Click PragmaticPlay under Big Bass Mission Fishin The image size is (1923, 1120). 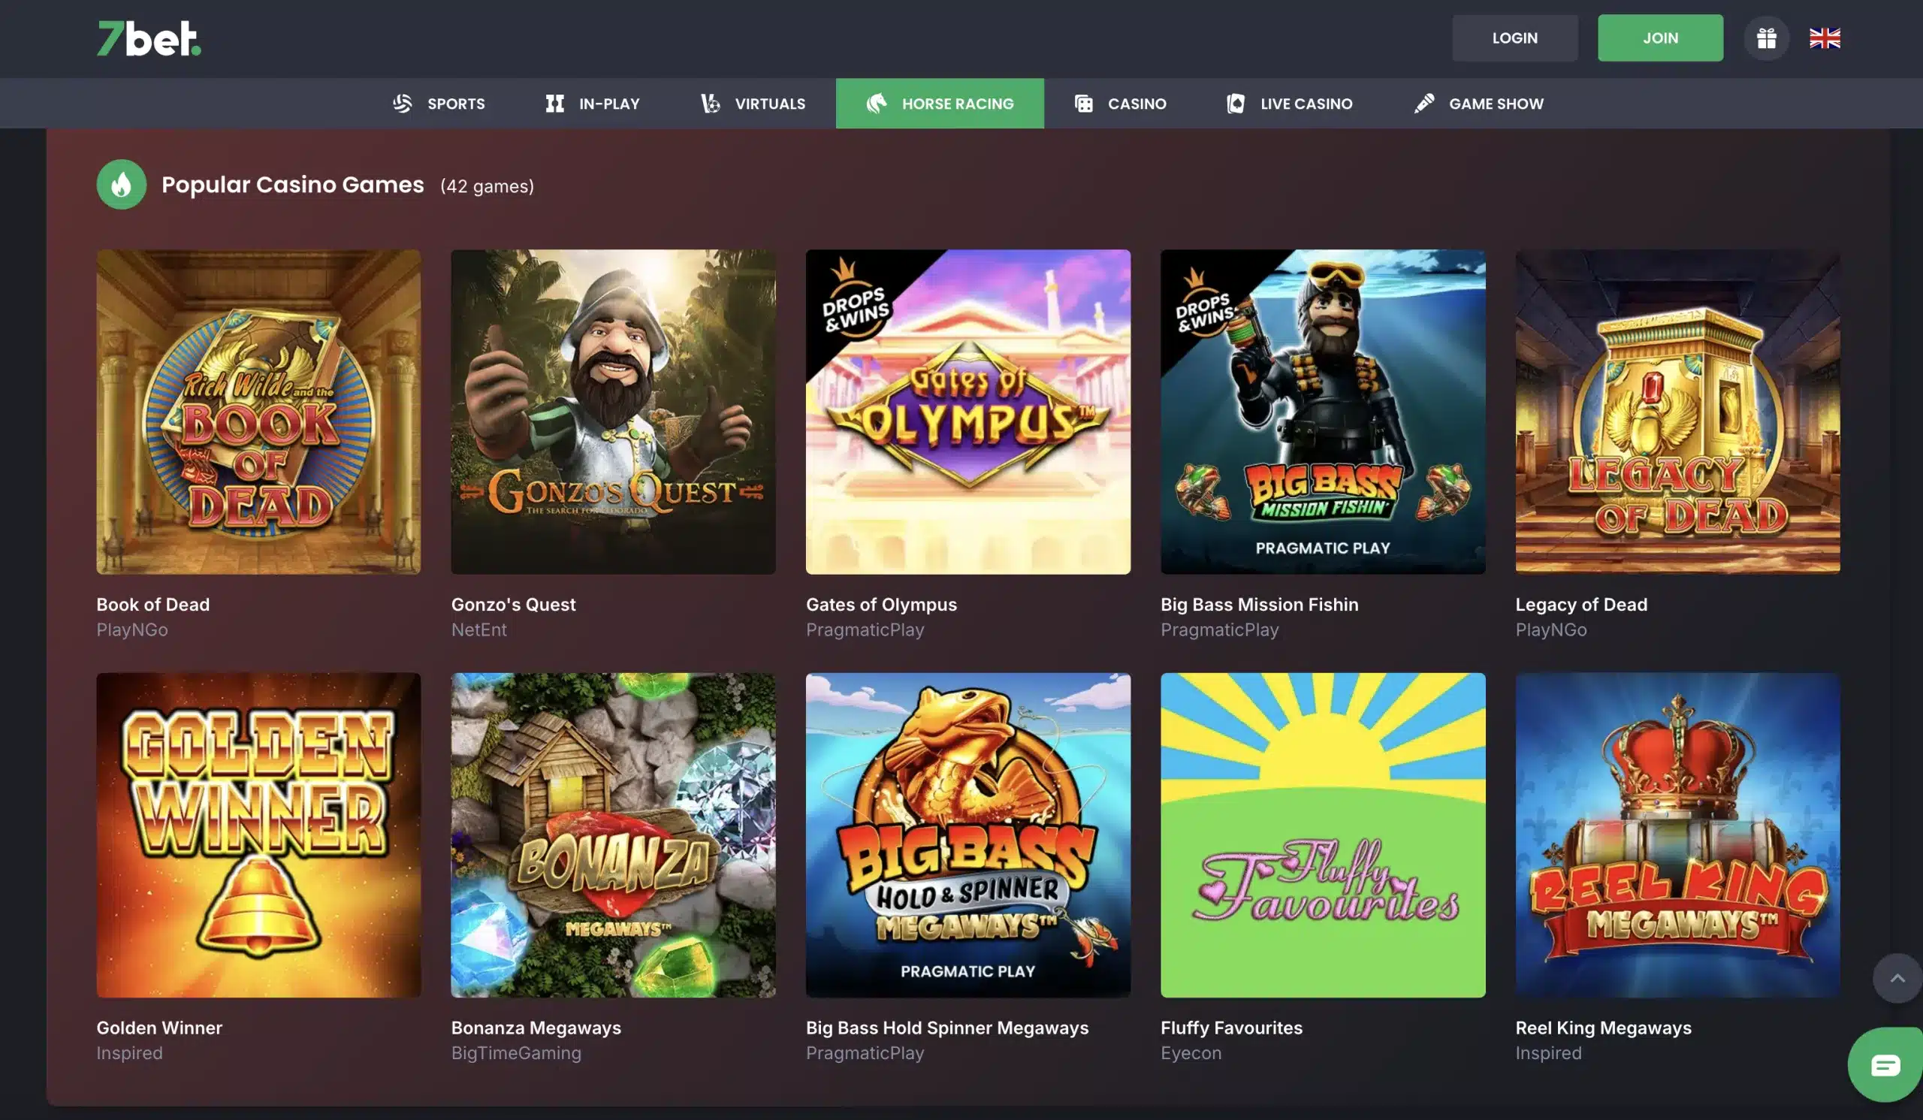click(1219, 629)
